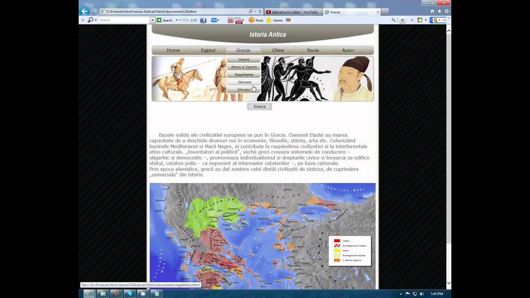Expand the mail icon dropdown arrow

[x=218, y=20]
